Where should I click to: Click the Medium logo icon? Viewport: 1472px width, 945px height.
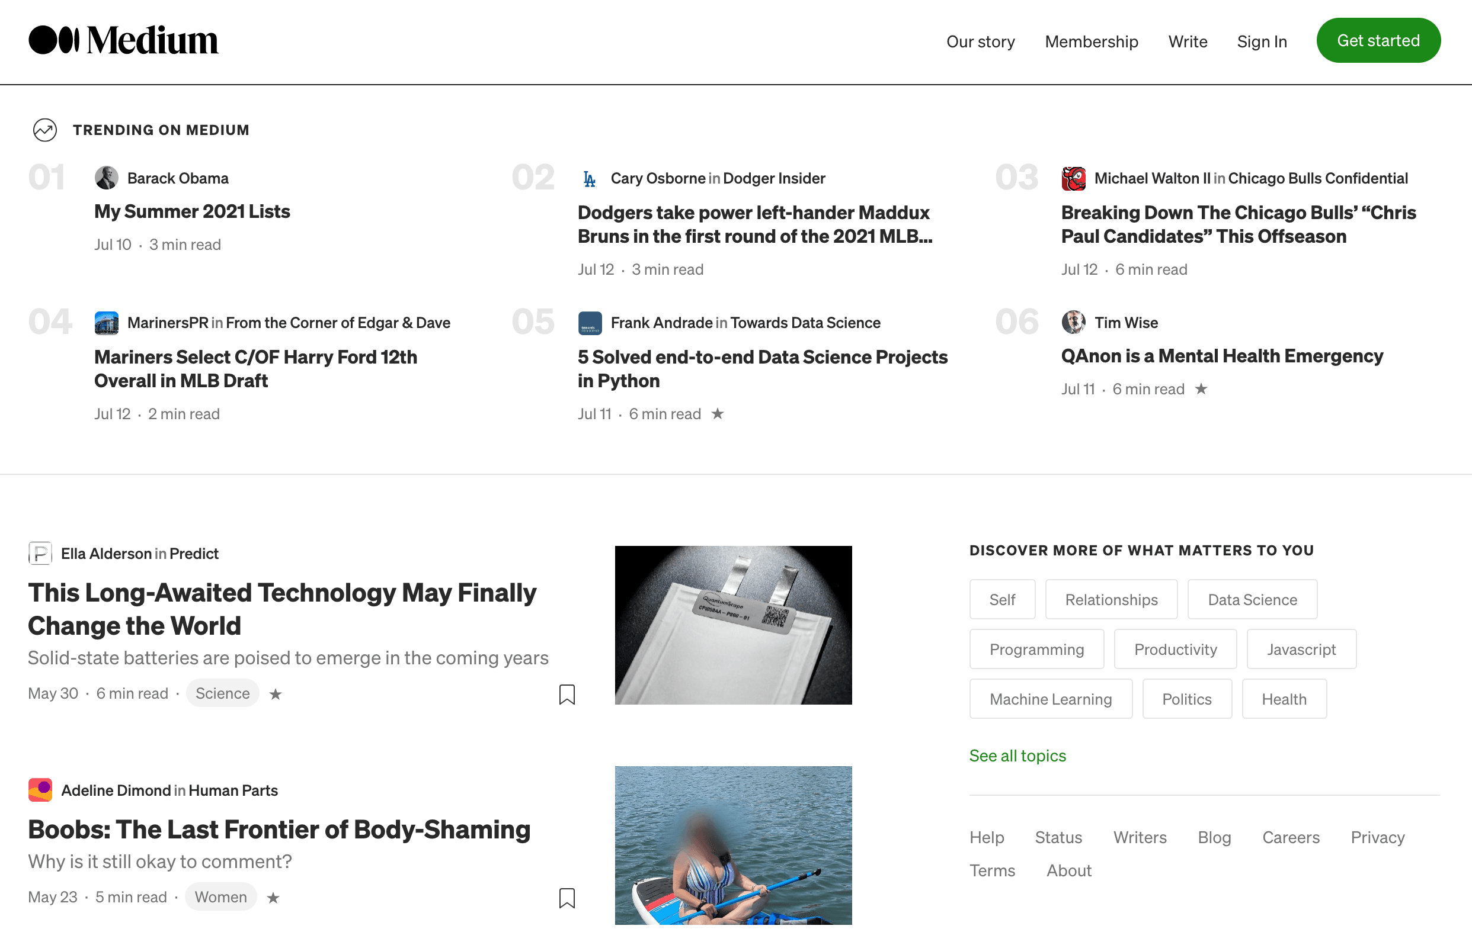click(x=54, y=40)
